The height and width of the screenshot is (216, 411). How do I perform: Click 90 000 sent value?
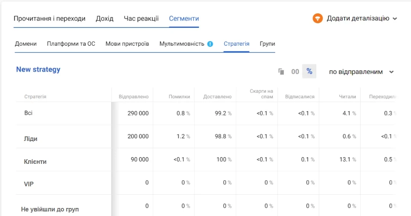coord(140,160)
